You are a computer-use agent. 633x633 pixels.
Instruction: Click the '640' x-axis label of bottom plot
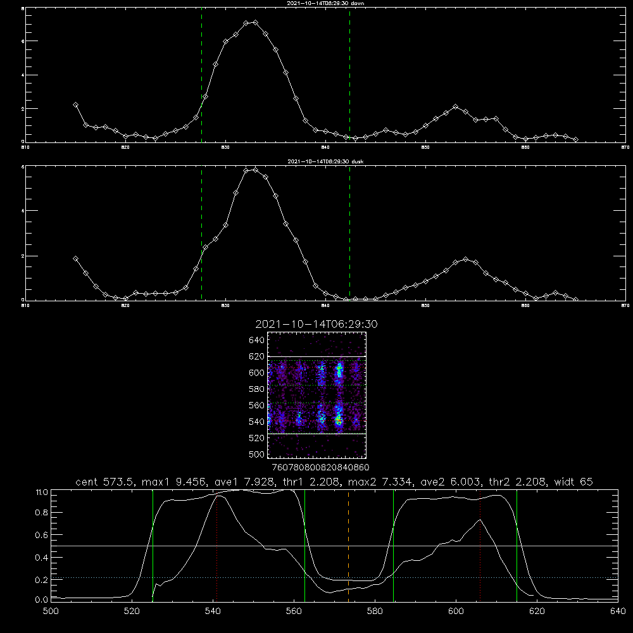click(618, 611)
